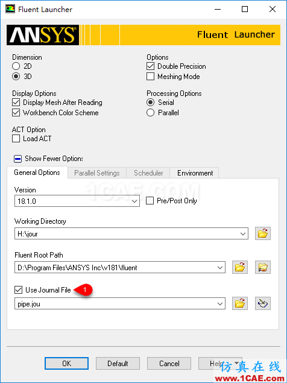The height and width of the screenshot is (383, 287).
Task: Expand the Working Directory dropdown
Action: click(x=131, y=233)
